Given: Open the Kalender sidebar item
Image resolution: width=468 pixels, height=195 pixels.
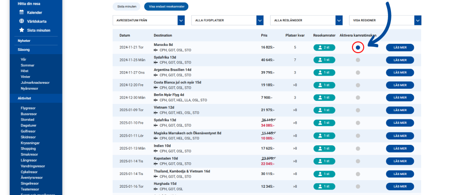Looking at the screenshot, I should tap(31, 13).
